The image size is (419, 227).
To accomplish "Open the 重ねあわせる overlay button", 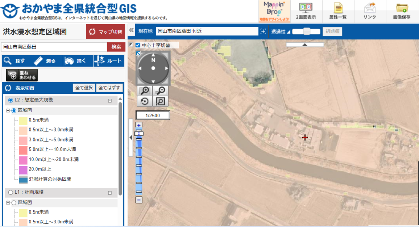I will [22, 75].
